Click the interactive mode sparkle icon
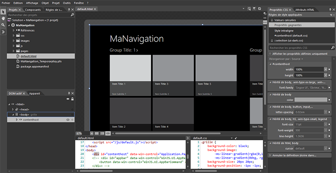336x173 pixels. coord(249,8)
